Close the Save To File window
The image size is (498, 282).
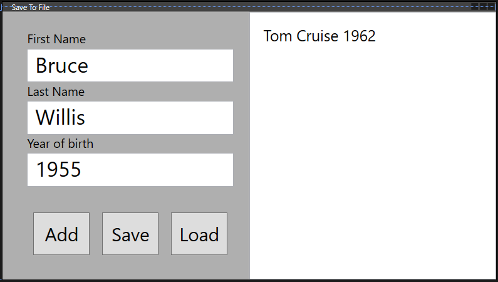tap(492, 7)
